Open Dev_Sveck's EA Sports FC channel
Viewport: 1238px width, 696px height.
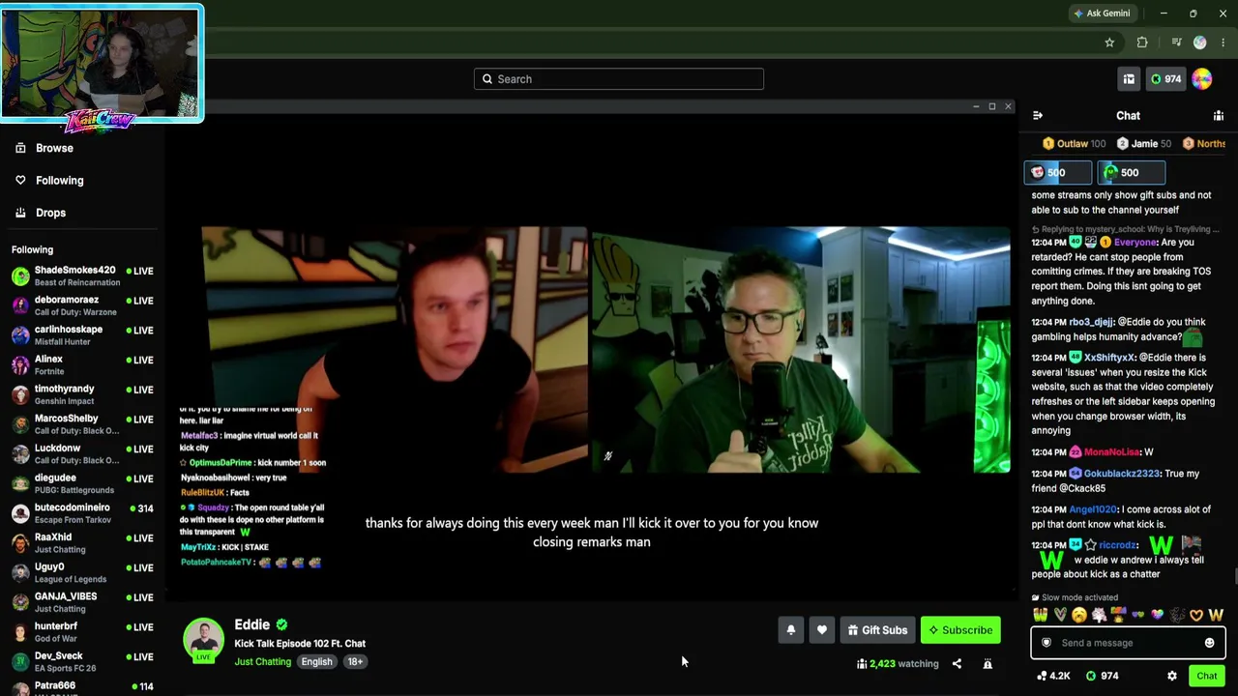coord(82,662)
